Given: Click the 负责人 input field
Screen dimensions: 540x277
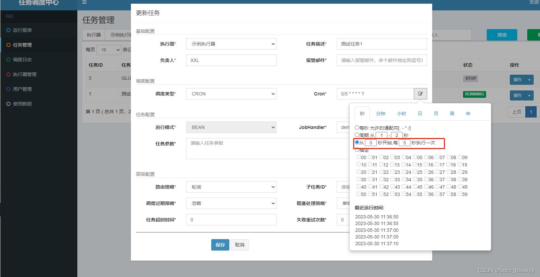Looking at the screenshot, I should click(x=231, y=60).
